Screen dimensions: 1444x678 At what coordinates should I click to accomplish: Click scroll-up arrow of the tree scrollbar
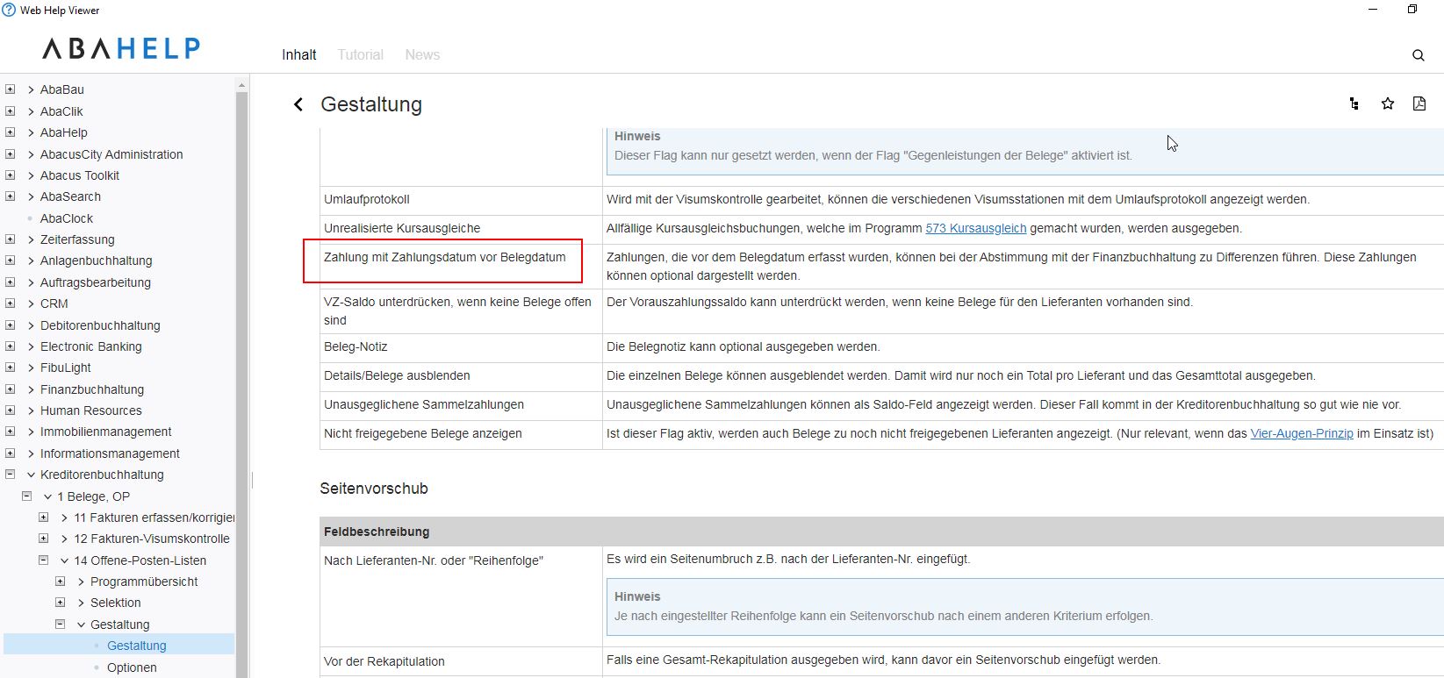(x=242, y=85)
